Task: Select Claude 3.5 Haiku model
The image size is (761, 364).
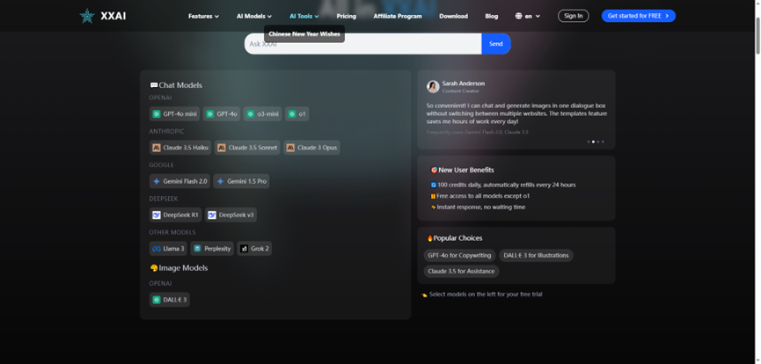Action: (x=180, y=148)
